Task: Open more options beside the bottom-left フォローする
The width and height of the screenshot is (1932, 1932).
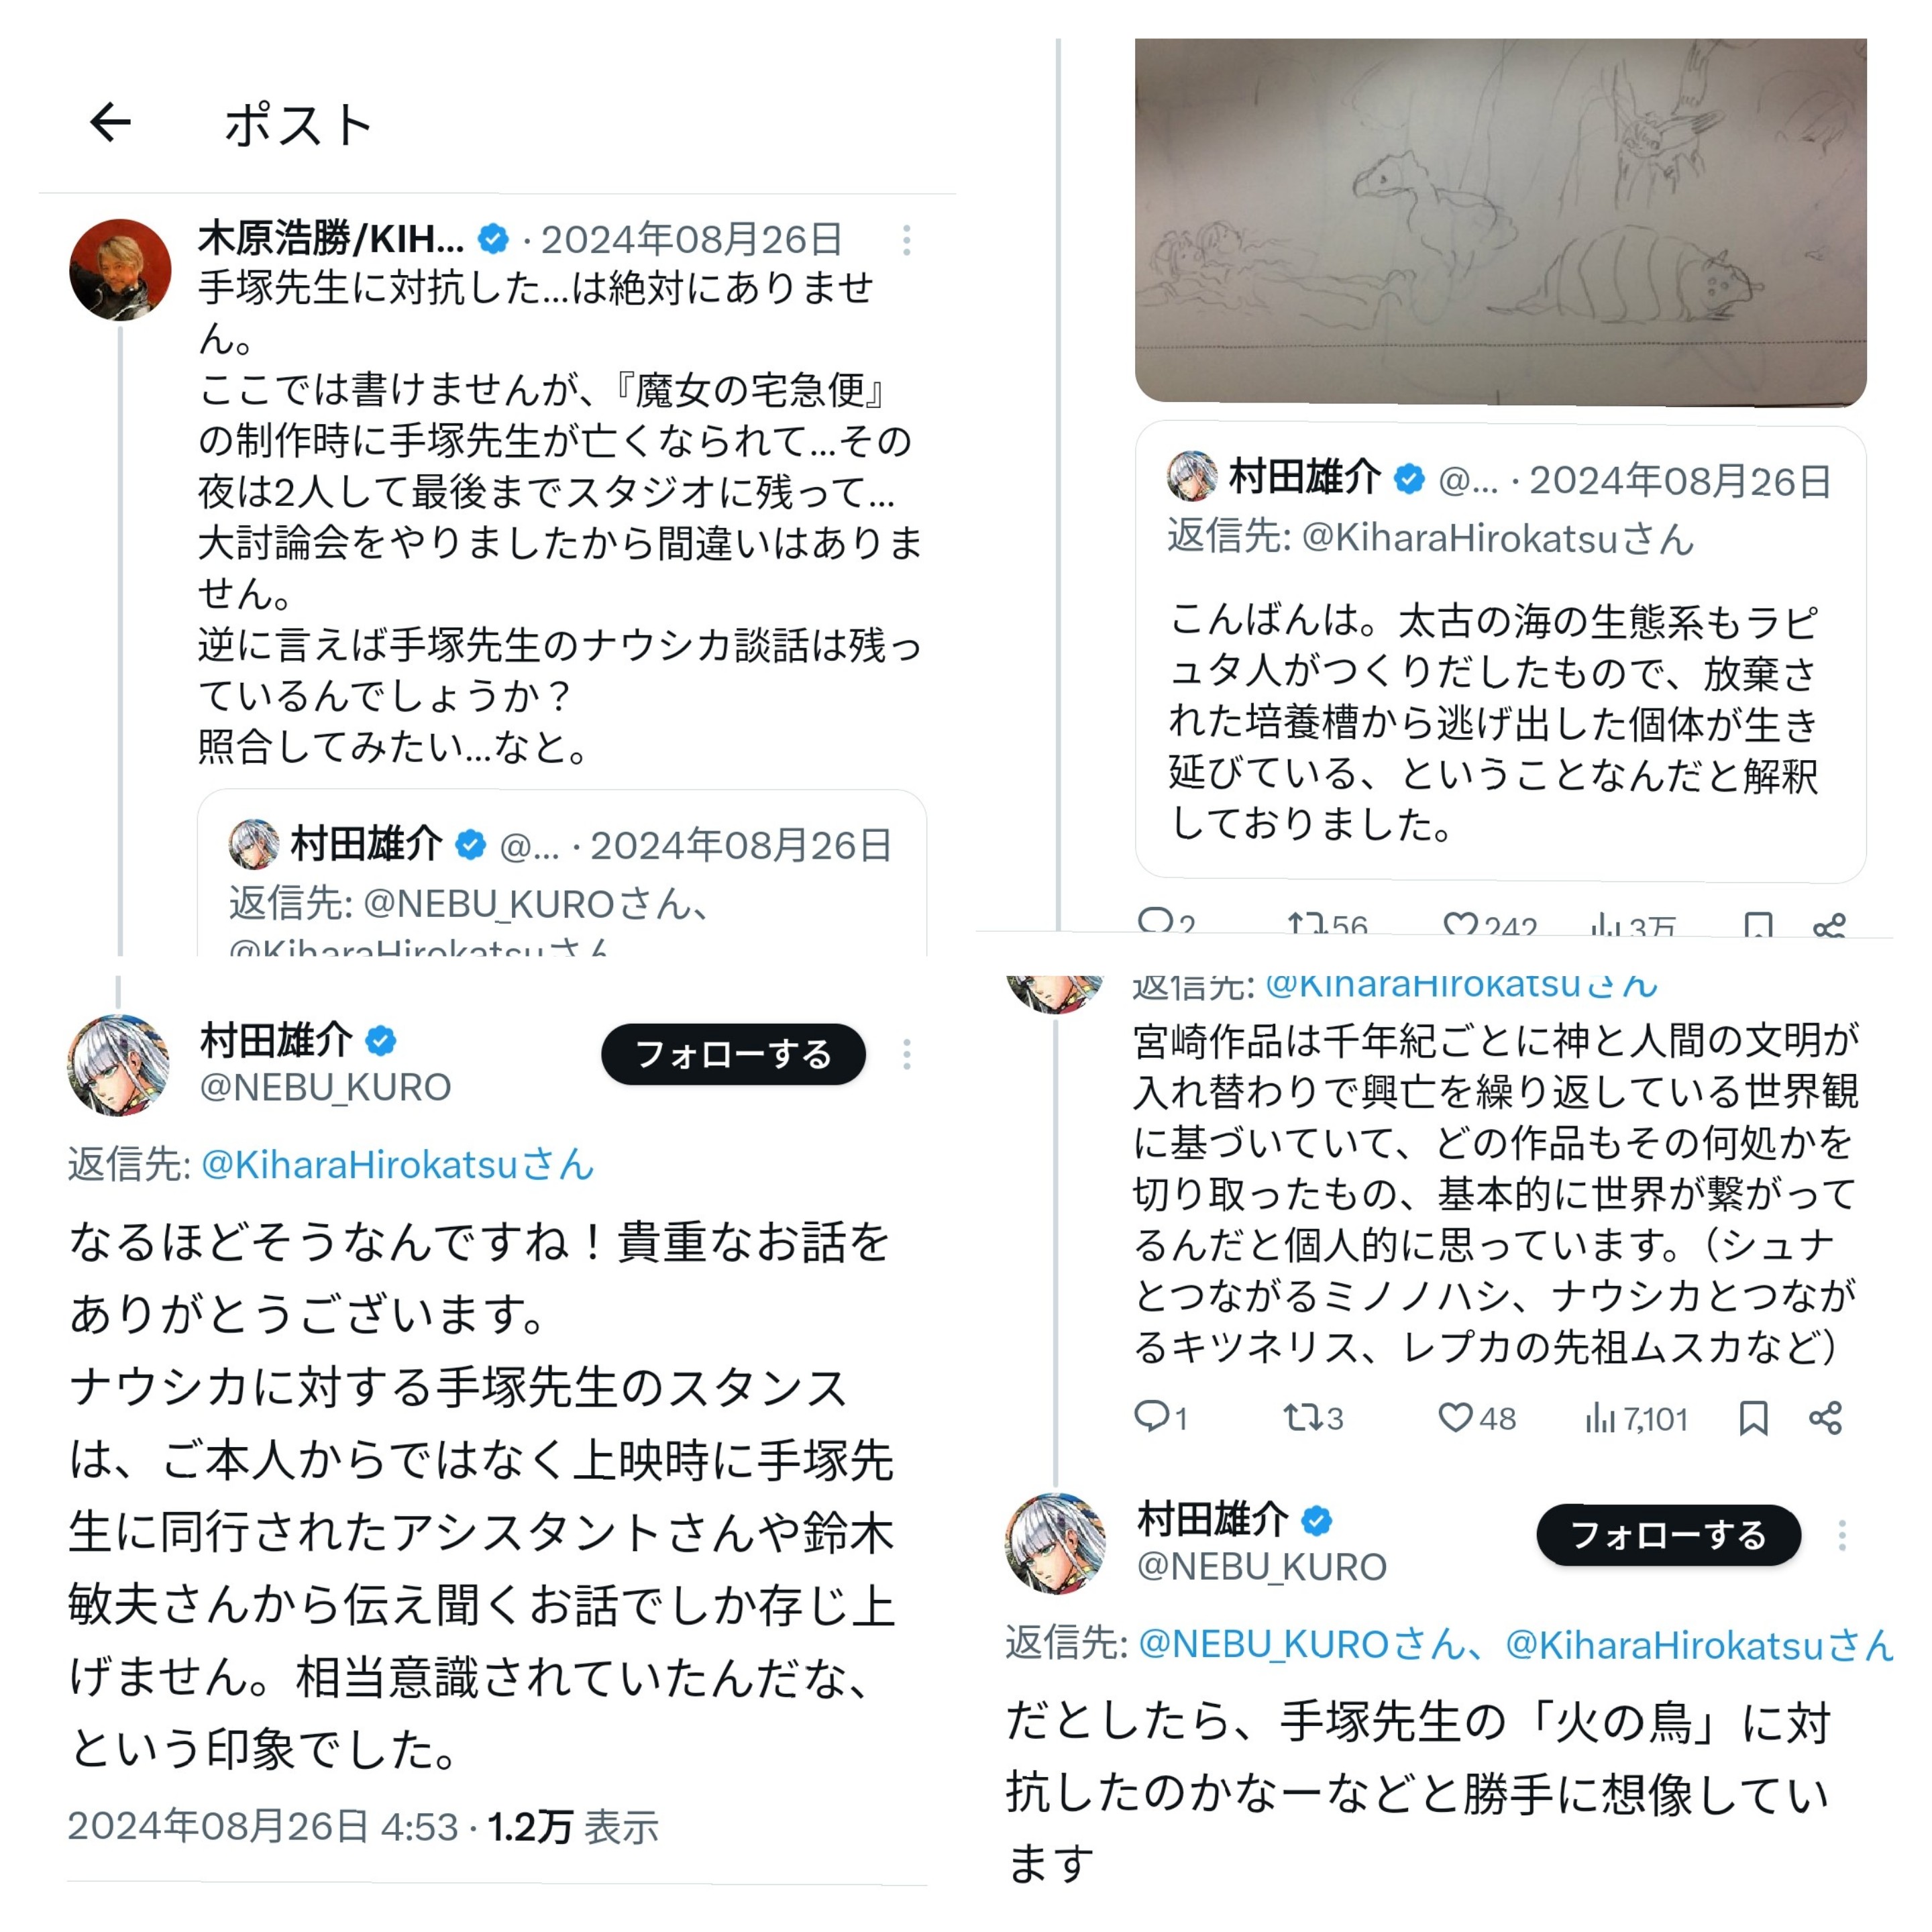Action: pyautogui.click(x=906, y=1054)
